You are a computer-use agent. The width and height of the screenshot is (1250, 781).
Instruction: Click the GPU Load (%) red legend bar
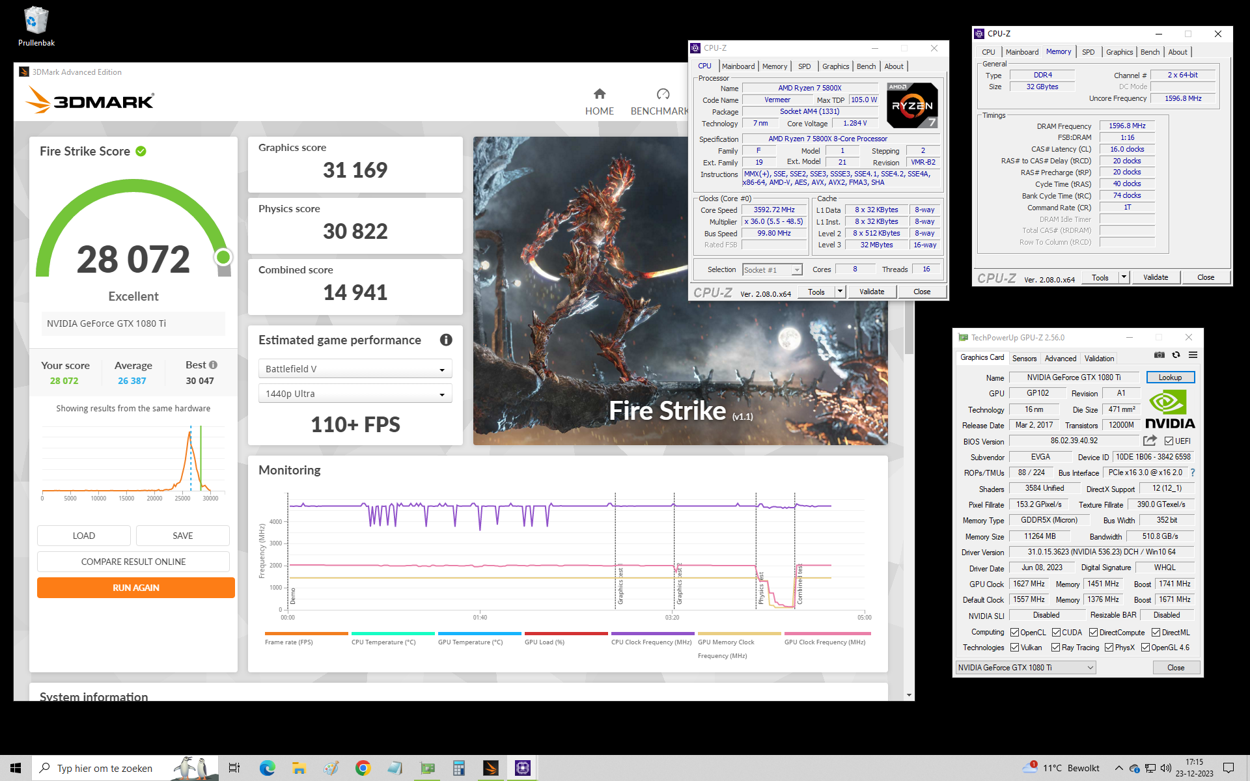(566, 633)
